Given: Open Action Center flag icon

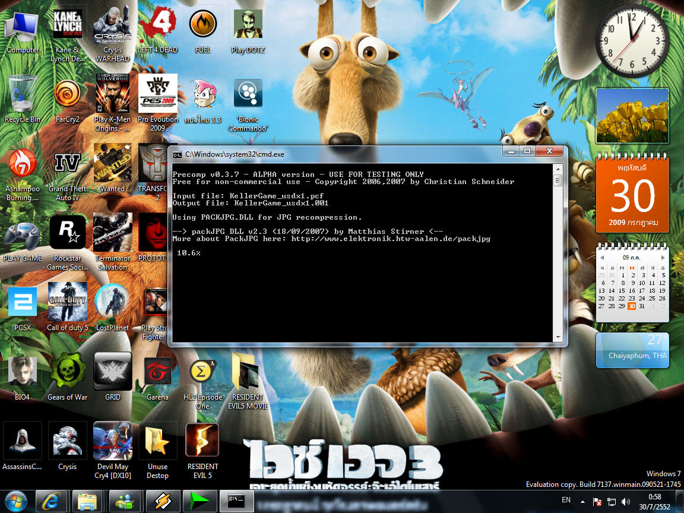Looking at the screenshot, I should (x=597, y=502).
